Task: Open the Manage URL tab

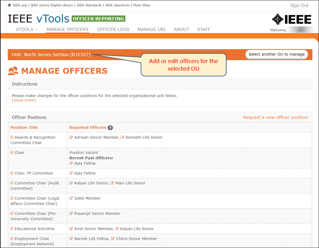Action: point(152,29)
